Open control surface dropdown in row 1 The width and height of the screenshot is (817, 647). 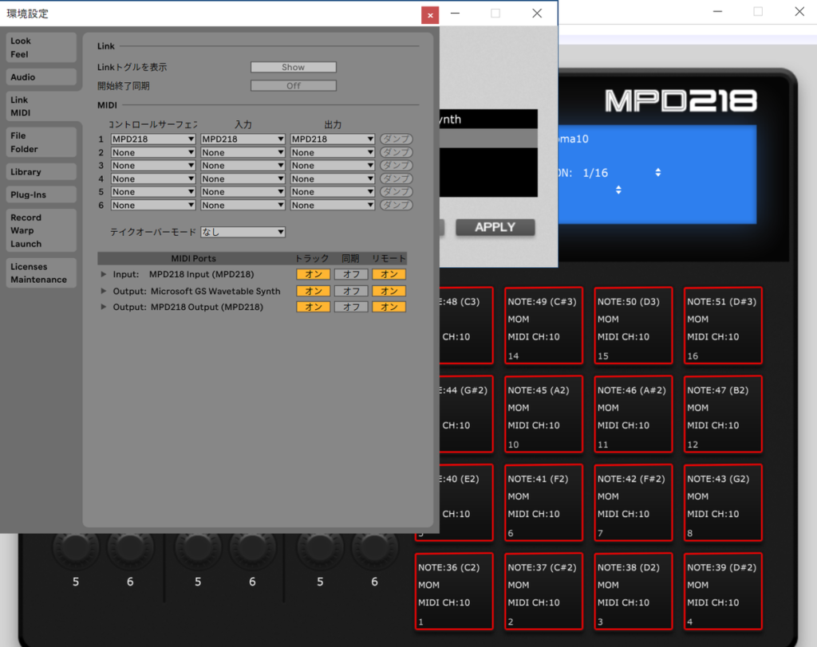pyautogui.click(x=153, y=139)
